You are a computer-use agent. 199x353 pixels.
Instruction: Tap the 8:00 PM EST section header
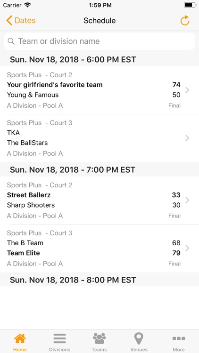pyautogui.click(x=99, y=280)
